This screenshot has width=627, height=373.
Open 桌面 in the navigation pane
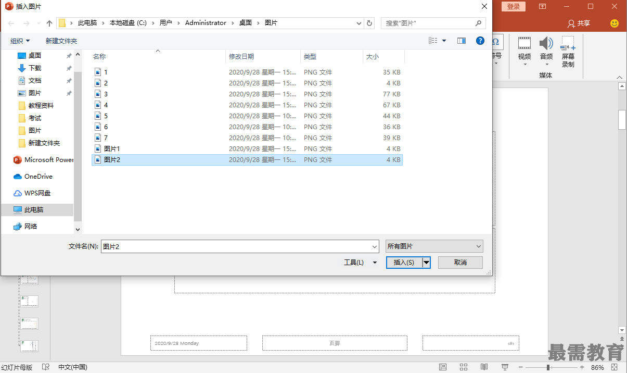coord(35,56)
